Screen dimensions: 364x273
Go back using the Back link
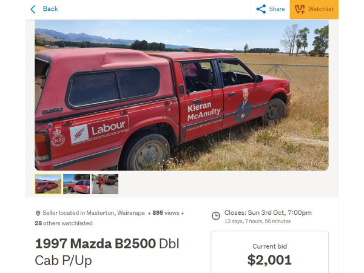(50, 9)
